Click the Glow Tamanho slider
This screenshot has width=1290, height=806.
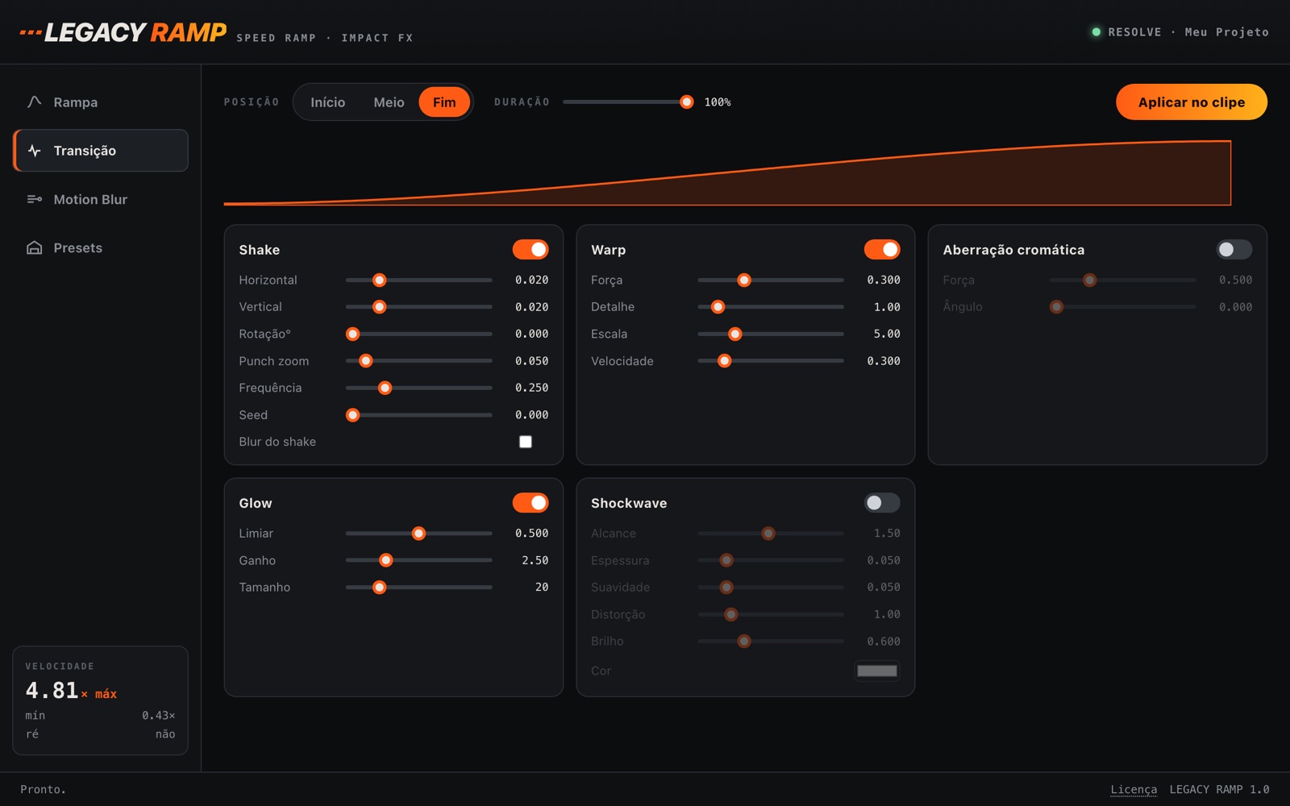pos(418,588)
